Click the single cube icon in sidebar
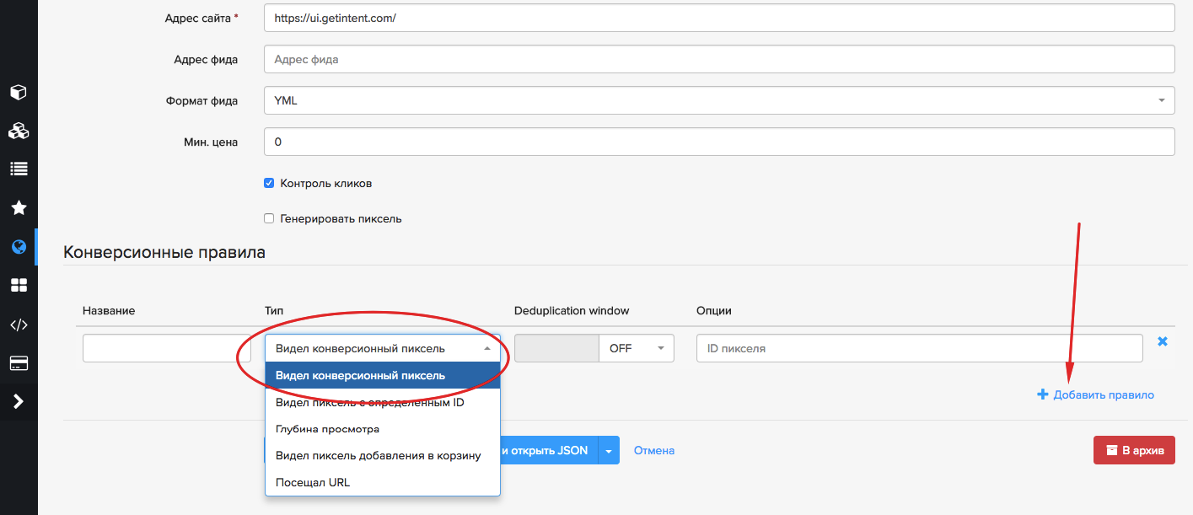 (x=19, y=92)
